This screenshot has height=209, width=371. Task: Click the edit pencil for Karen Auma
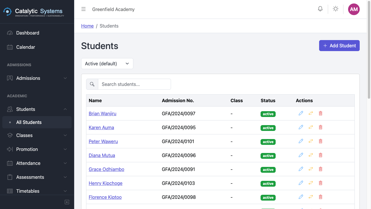[x=301, y=127]
